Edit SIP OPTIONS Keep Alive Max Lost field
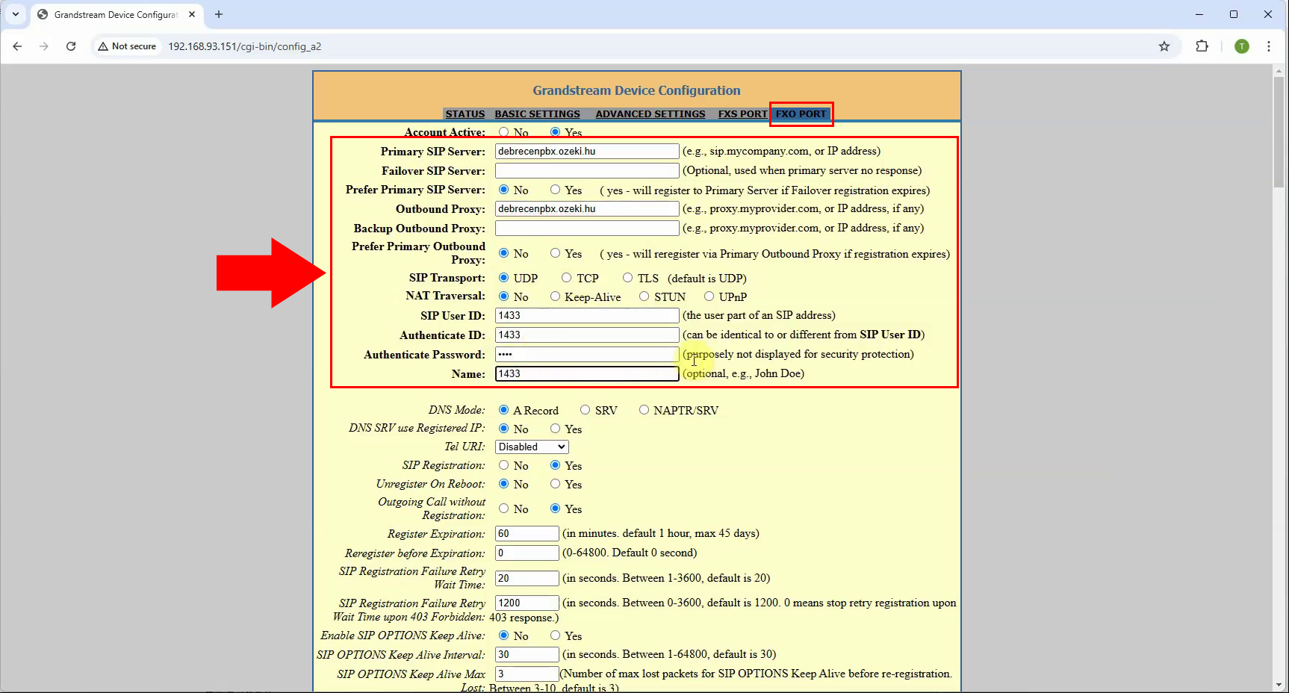This screenshot has height=693, width=1289. 527,674
